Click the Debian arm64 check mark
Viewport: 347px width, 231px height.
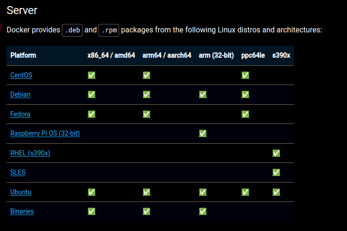coord(146,94)
